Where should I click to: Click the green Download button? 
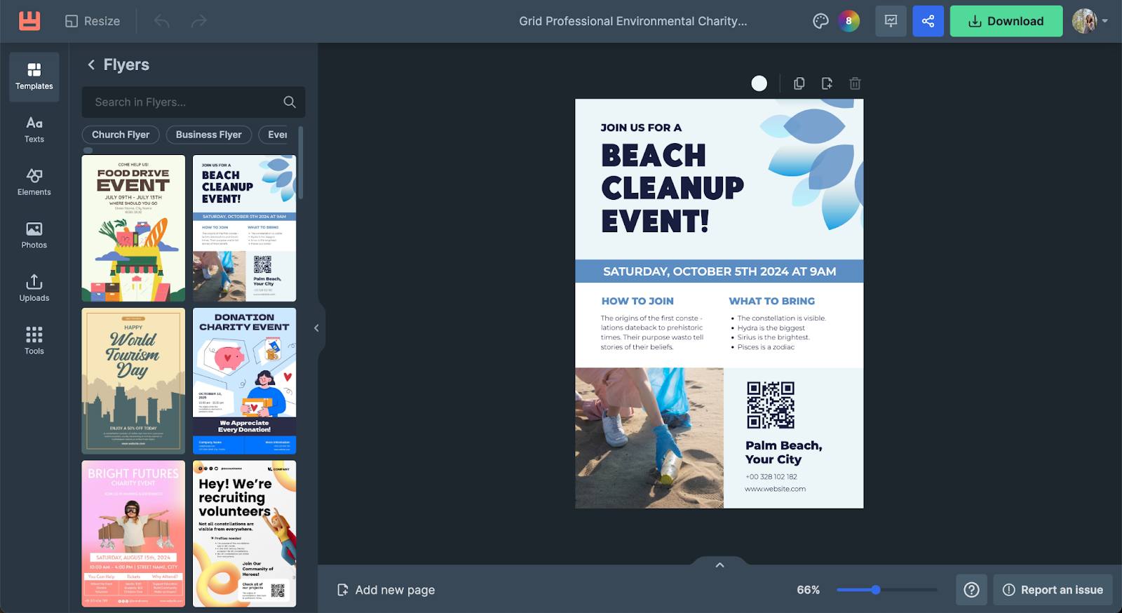coord(1006,21)
